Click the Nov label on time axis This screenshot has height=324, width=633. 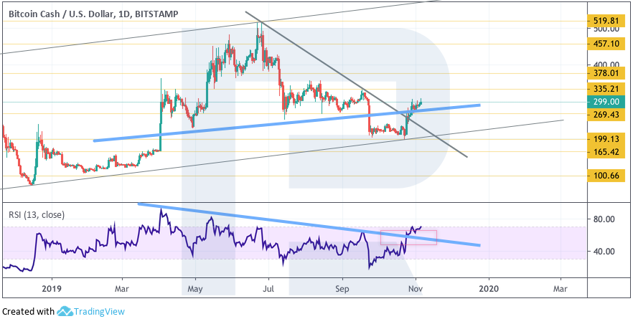(415, 288)
